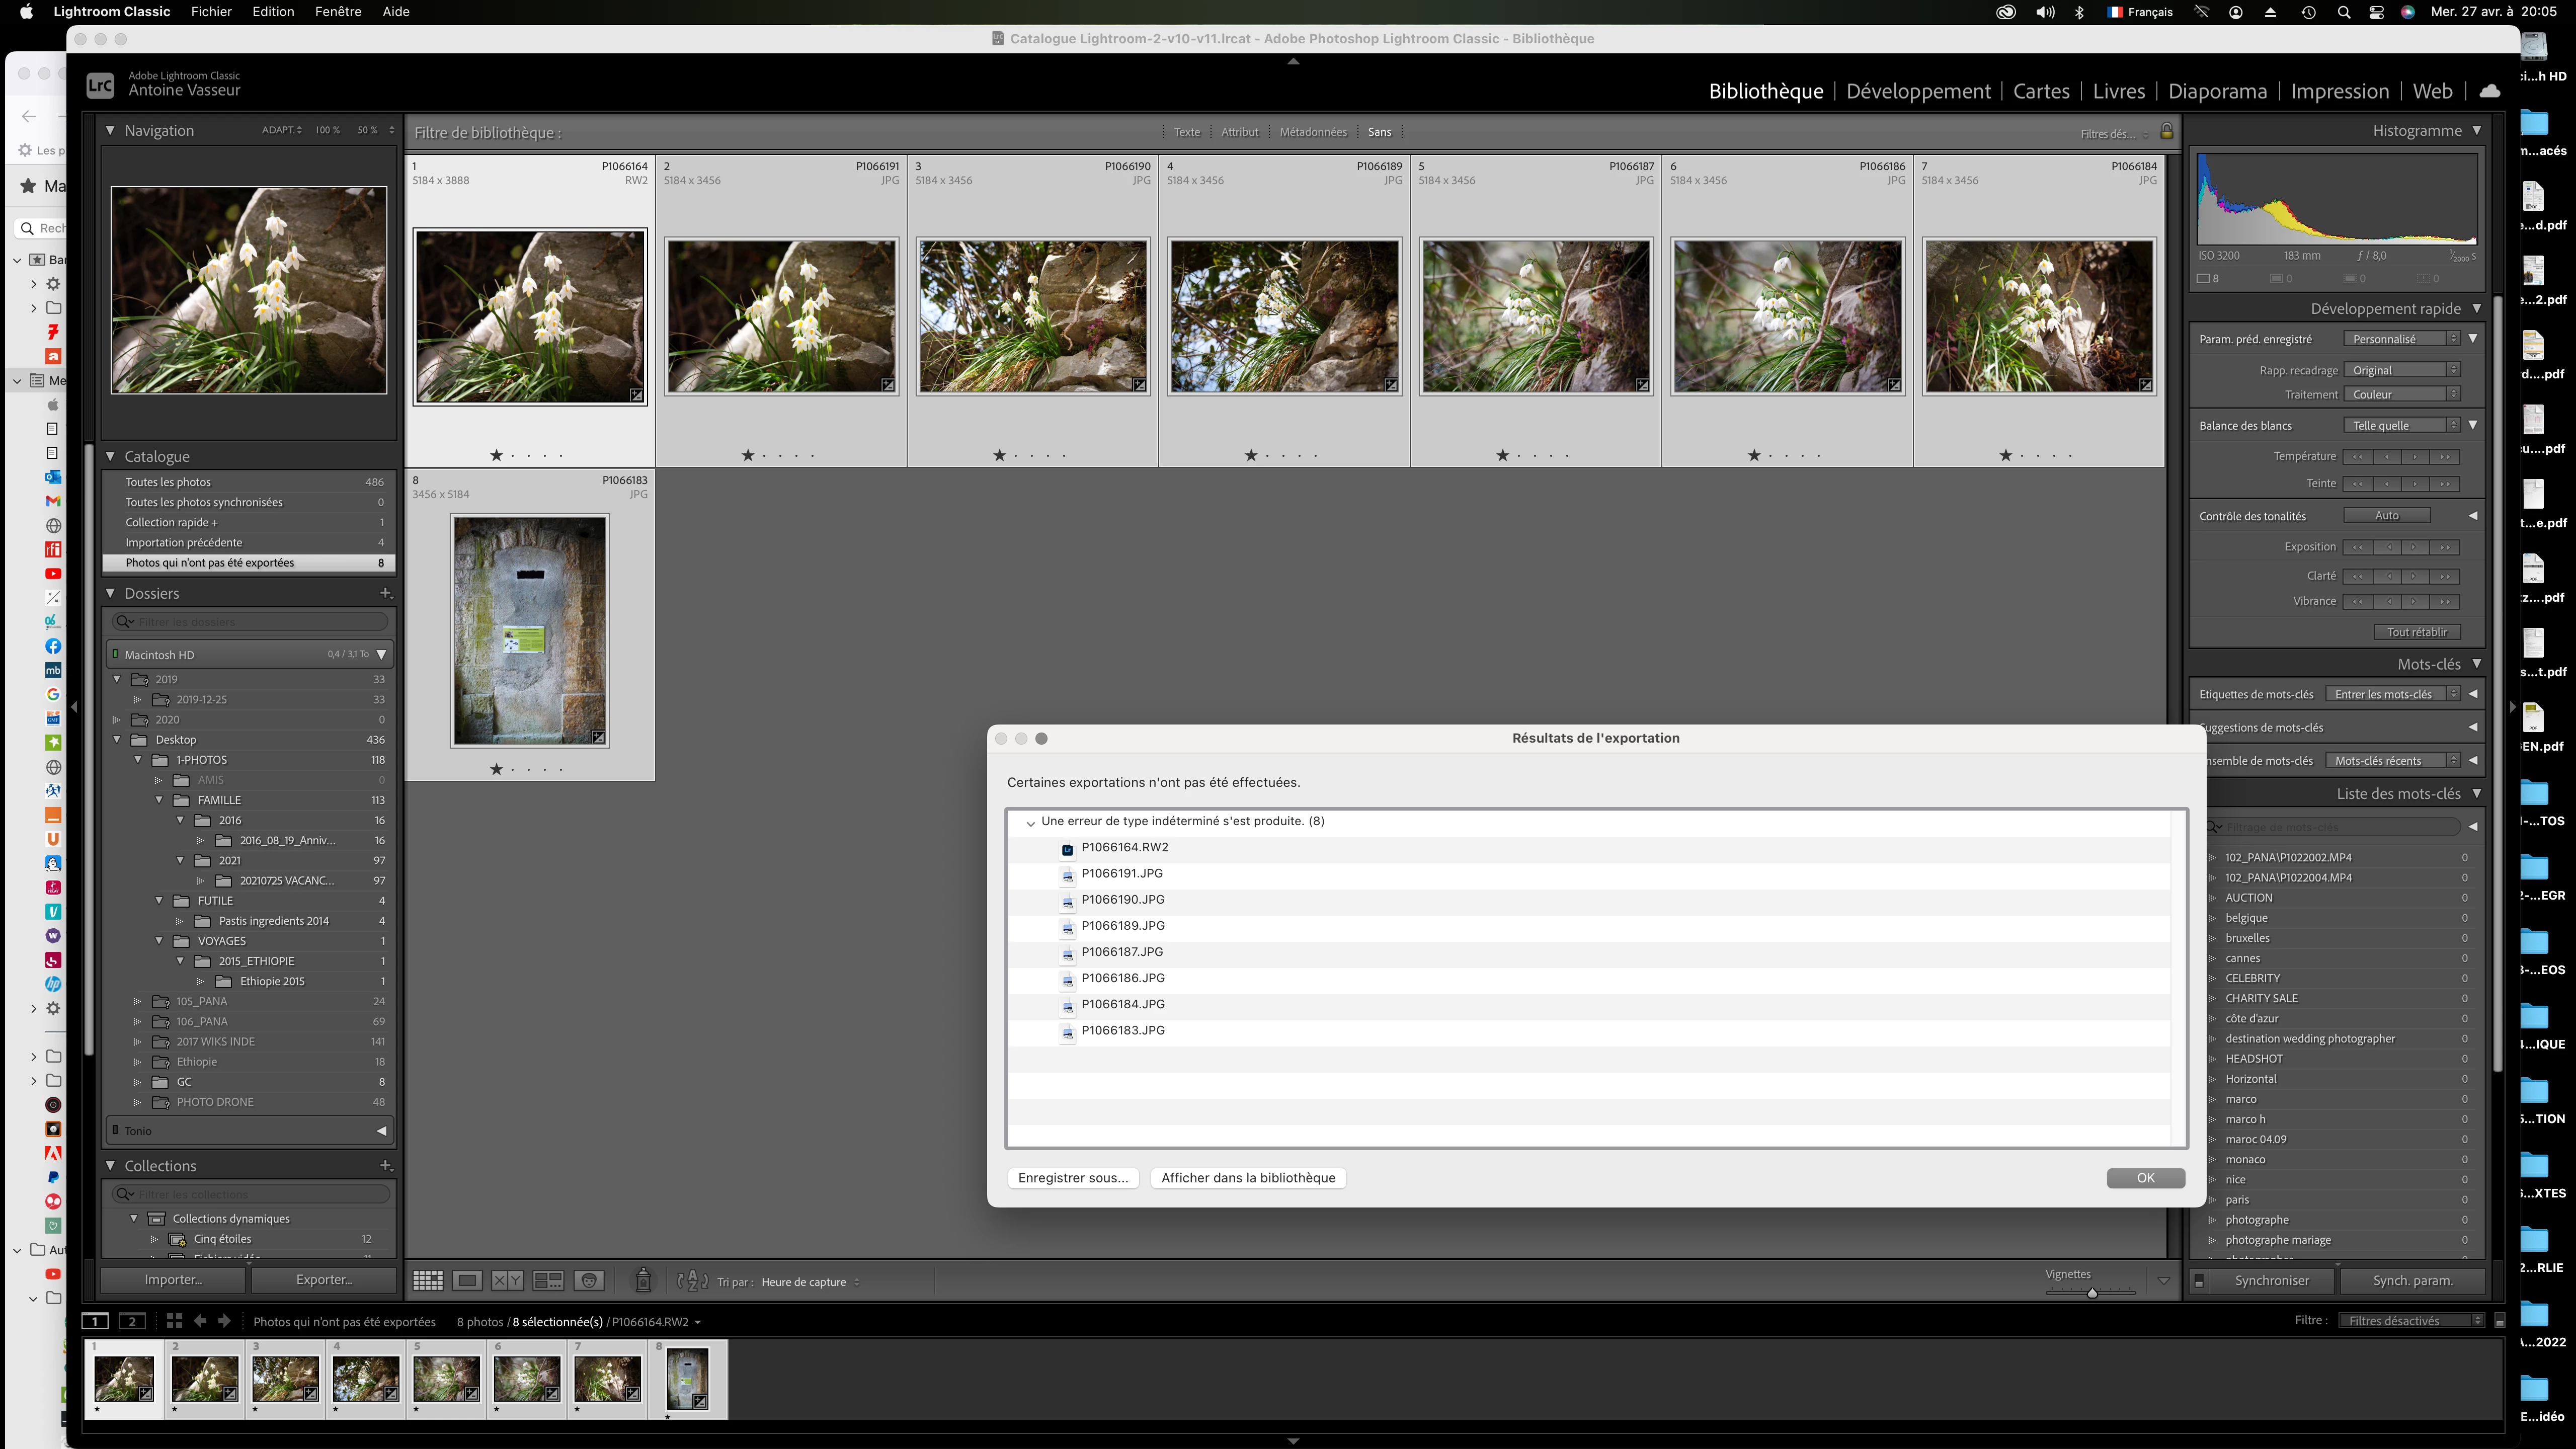Open Filtres désactivés filter dropdown
This screenshot has width=2576, height=1449.
2411,1321
